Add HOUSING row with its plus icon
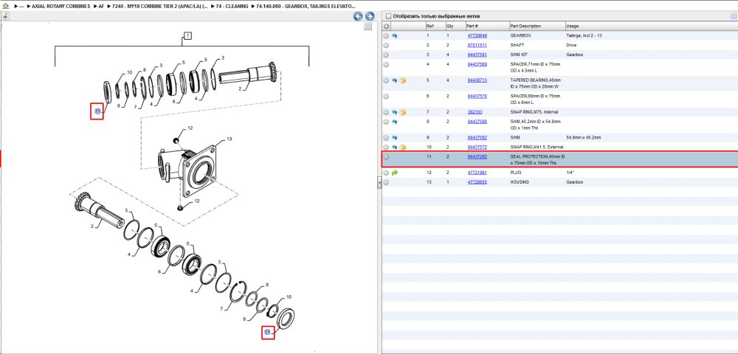Screen dimensions: 738x354 tap(386, 182)
